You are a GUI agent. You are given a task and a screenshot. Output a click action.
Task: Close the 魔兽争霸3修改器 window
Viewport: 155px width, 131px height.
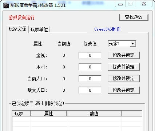click(x=144, y=4)
